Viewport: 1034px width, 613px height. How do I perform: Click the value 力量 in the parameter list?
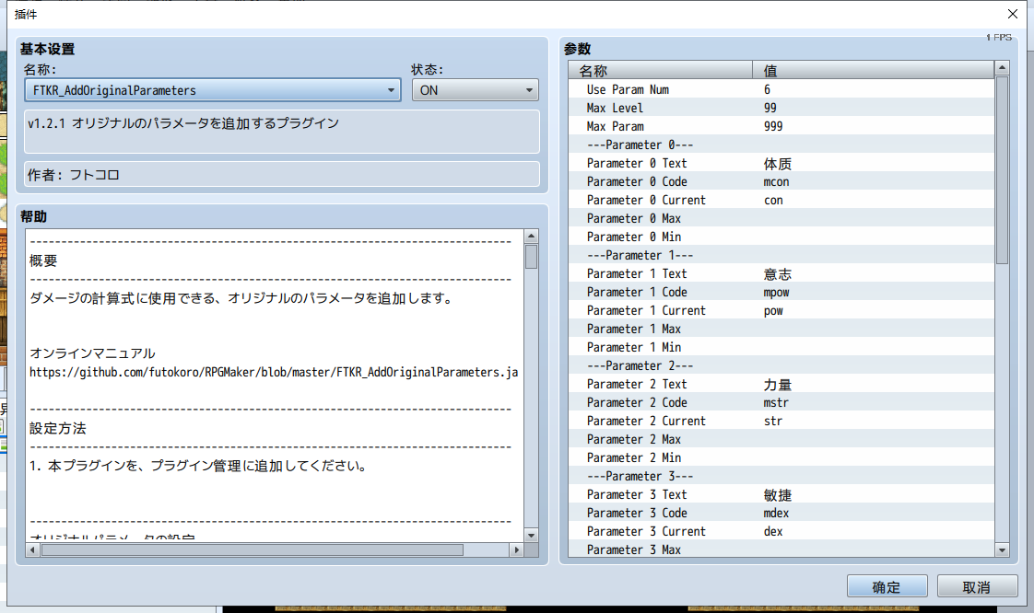tap(778, 385)
